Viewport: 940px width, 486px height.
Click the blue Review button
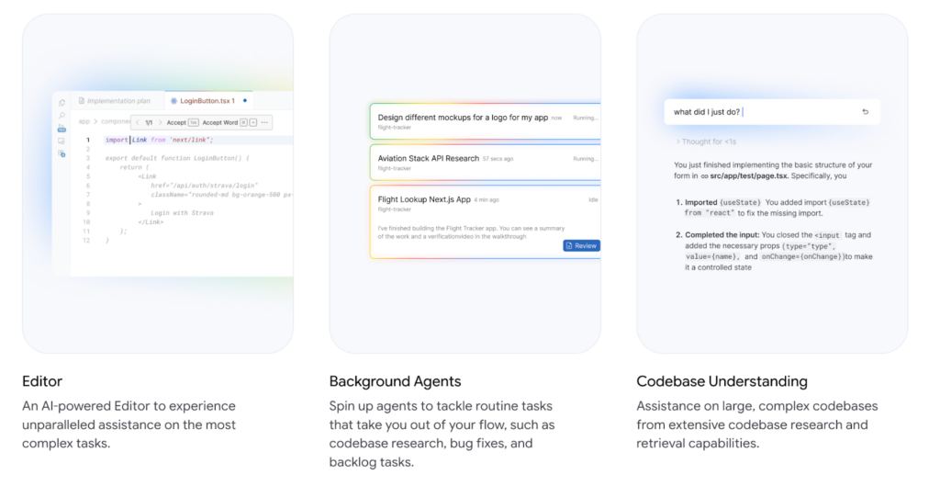(581, 245)
